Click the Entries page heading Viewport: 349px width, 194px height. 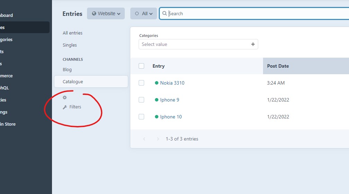tap(72, 14)
